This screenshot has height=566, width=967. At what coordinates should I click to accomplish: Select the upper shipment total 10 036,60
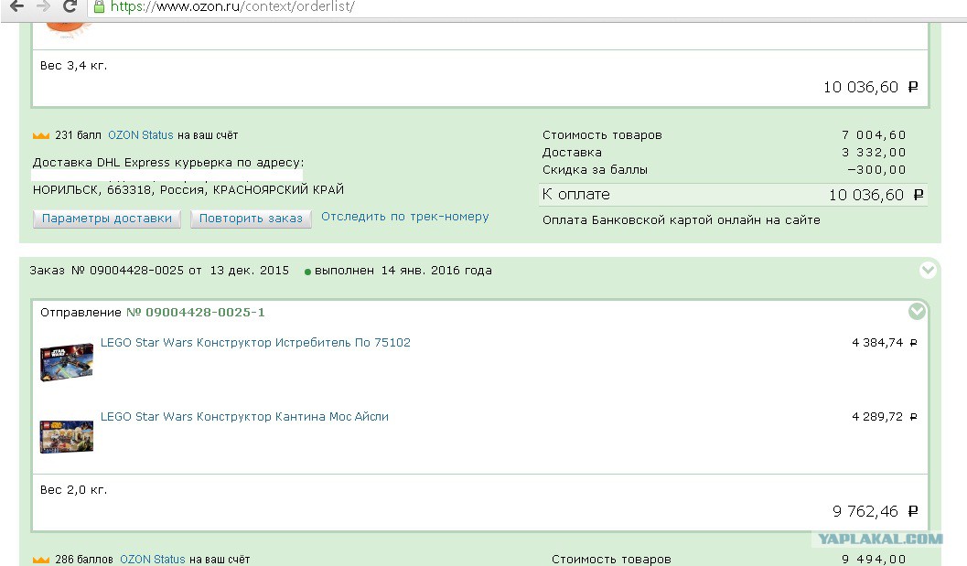click(x=871, y=87)
